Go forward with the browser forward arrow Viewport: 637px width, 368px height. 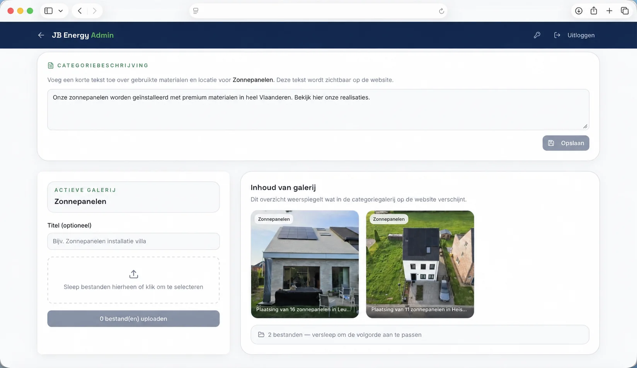tap(94, 11)
